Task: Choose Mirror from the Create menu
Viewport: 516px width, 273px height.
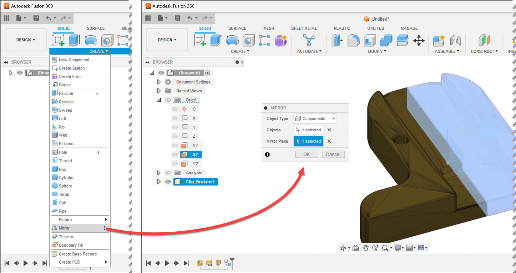Action: click(80, 228)
